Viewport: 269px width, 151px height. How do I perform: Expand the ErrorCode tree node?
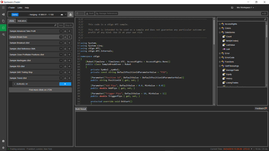(x=220, y=58)
